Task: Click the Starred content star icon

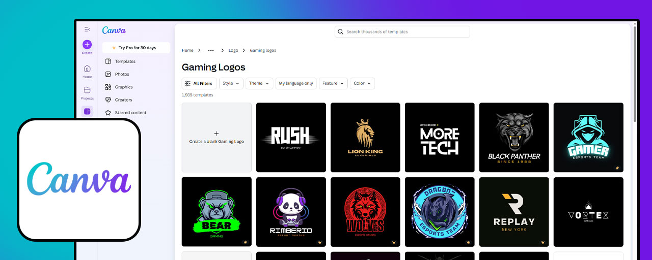Action: (x=108, y=113)
